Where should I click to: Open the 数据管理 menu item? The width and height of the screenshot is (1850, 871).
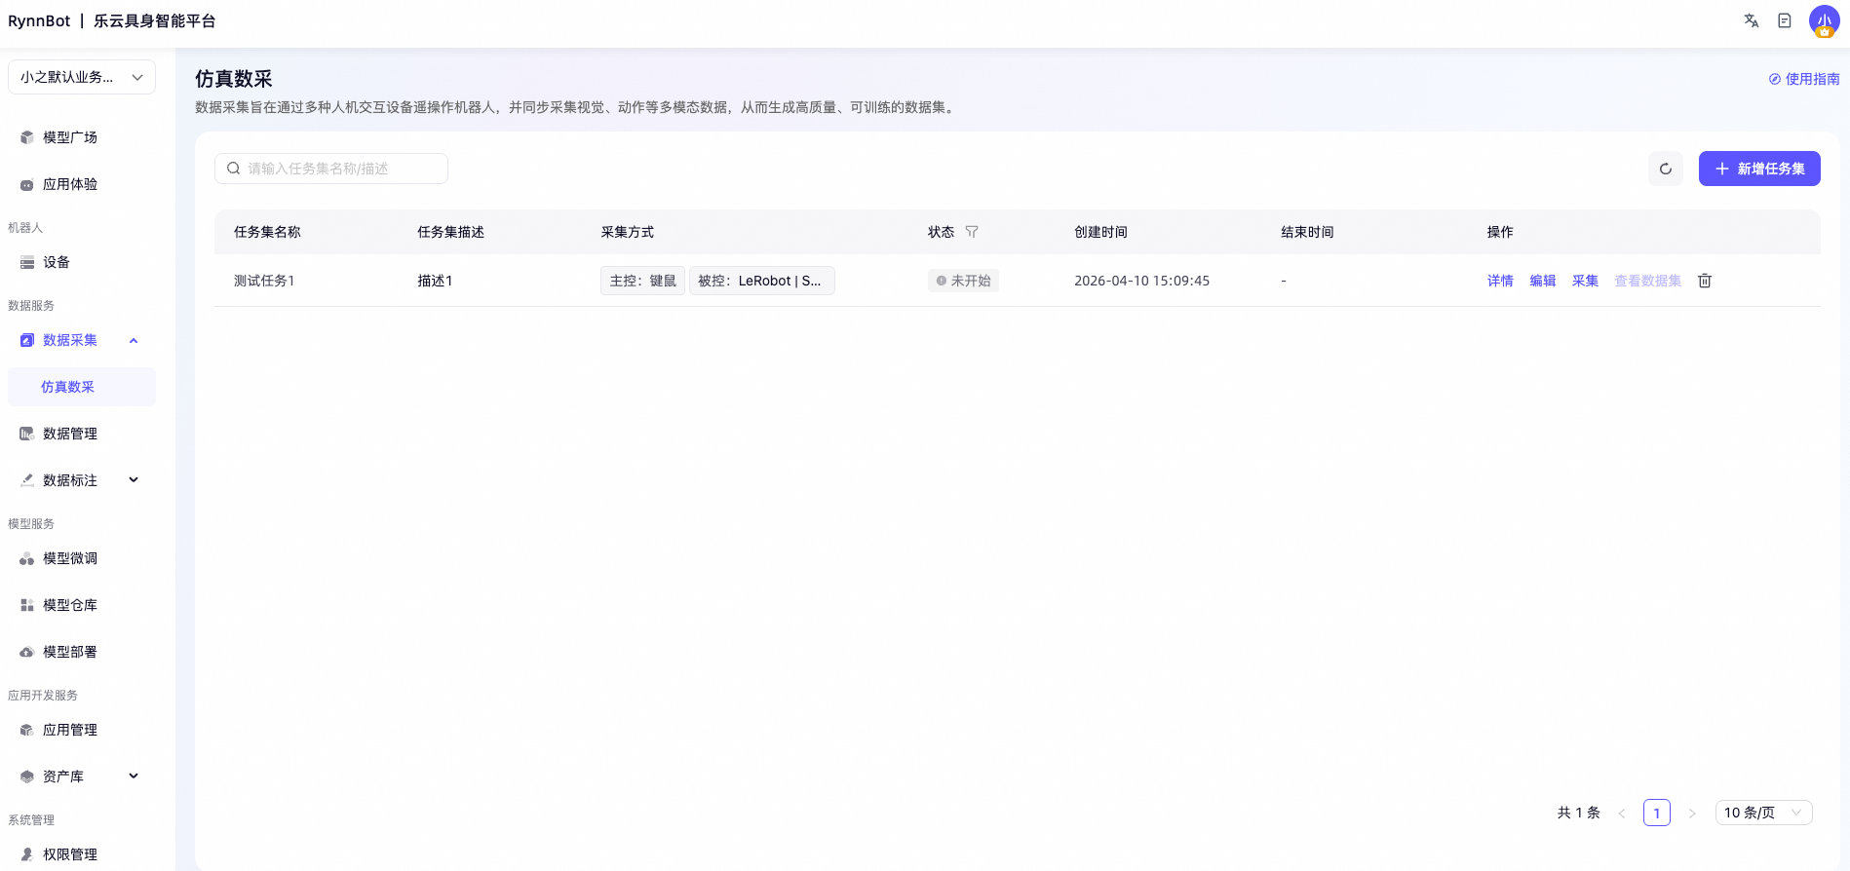82,434
